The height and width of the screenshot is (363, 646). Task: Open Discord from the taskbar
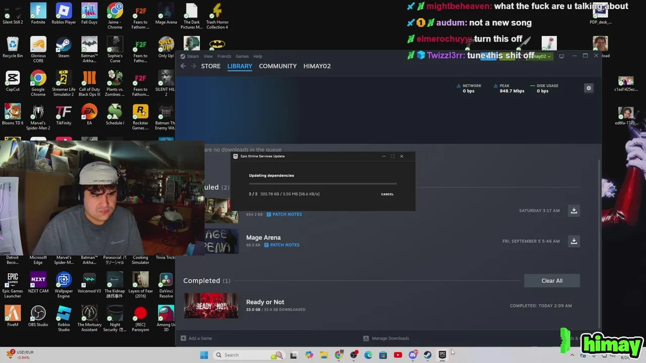413,355
